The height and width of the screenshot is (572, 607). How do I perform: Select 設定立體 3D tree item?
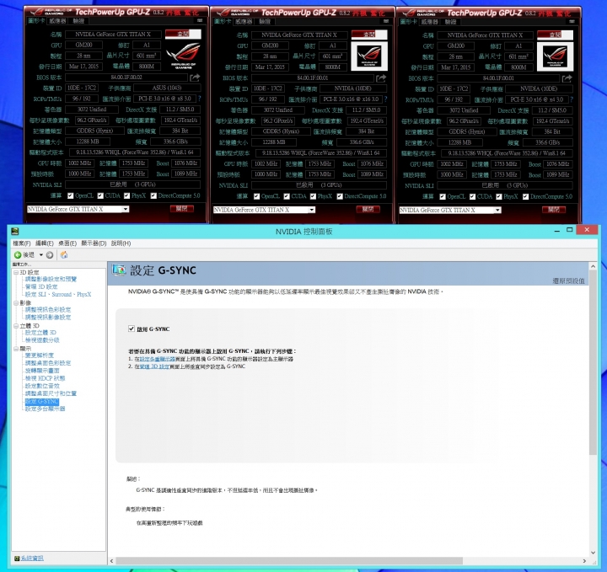point(40,333)
